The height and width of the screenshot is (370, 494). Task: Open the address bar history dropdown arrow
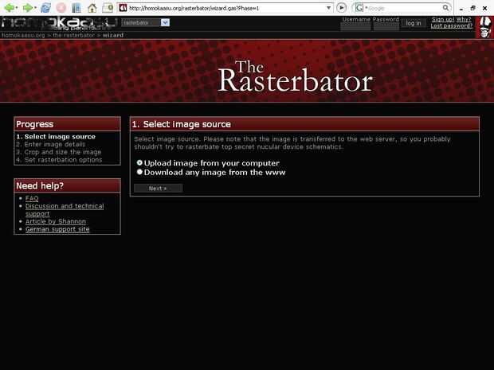click(x=328, y=8)
